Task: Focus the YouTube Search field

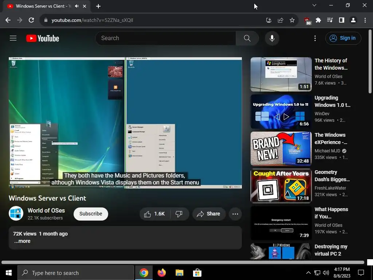Action: click(166, 38)
